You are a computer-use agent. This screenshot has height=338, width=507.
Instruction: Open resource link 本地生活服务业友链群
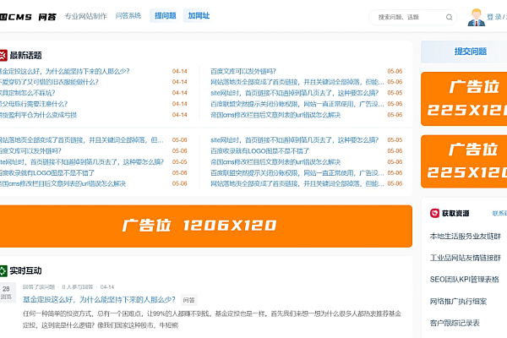click(466, 236)
